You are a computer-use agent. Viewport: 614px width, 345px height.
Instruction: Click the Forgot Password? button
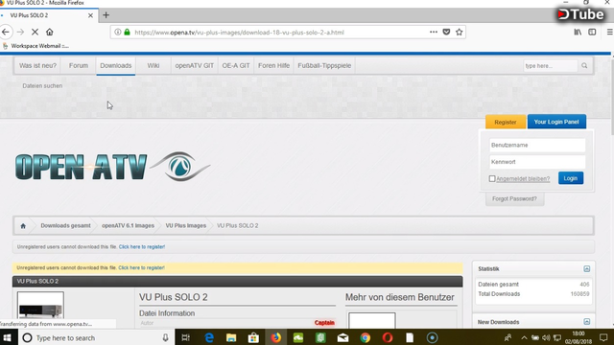[x=514, y=198]
